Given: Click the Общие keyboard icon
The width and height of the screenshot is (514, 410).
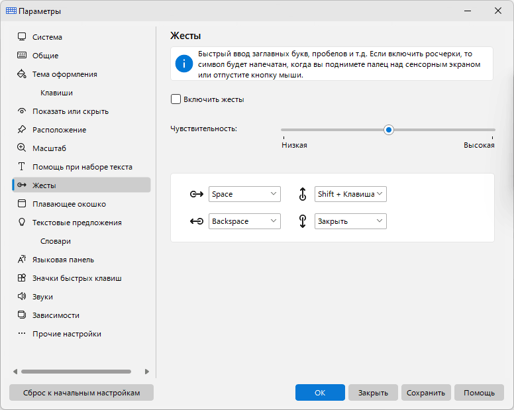Looking at the screenshot, I should pyautogui.click(x=22, y=55).
